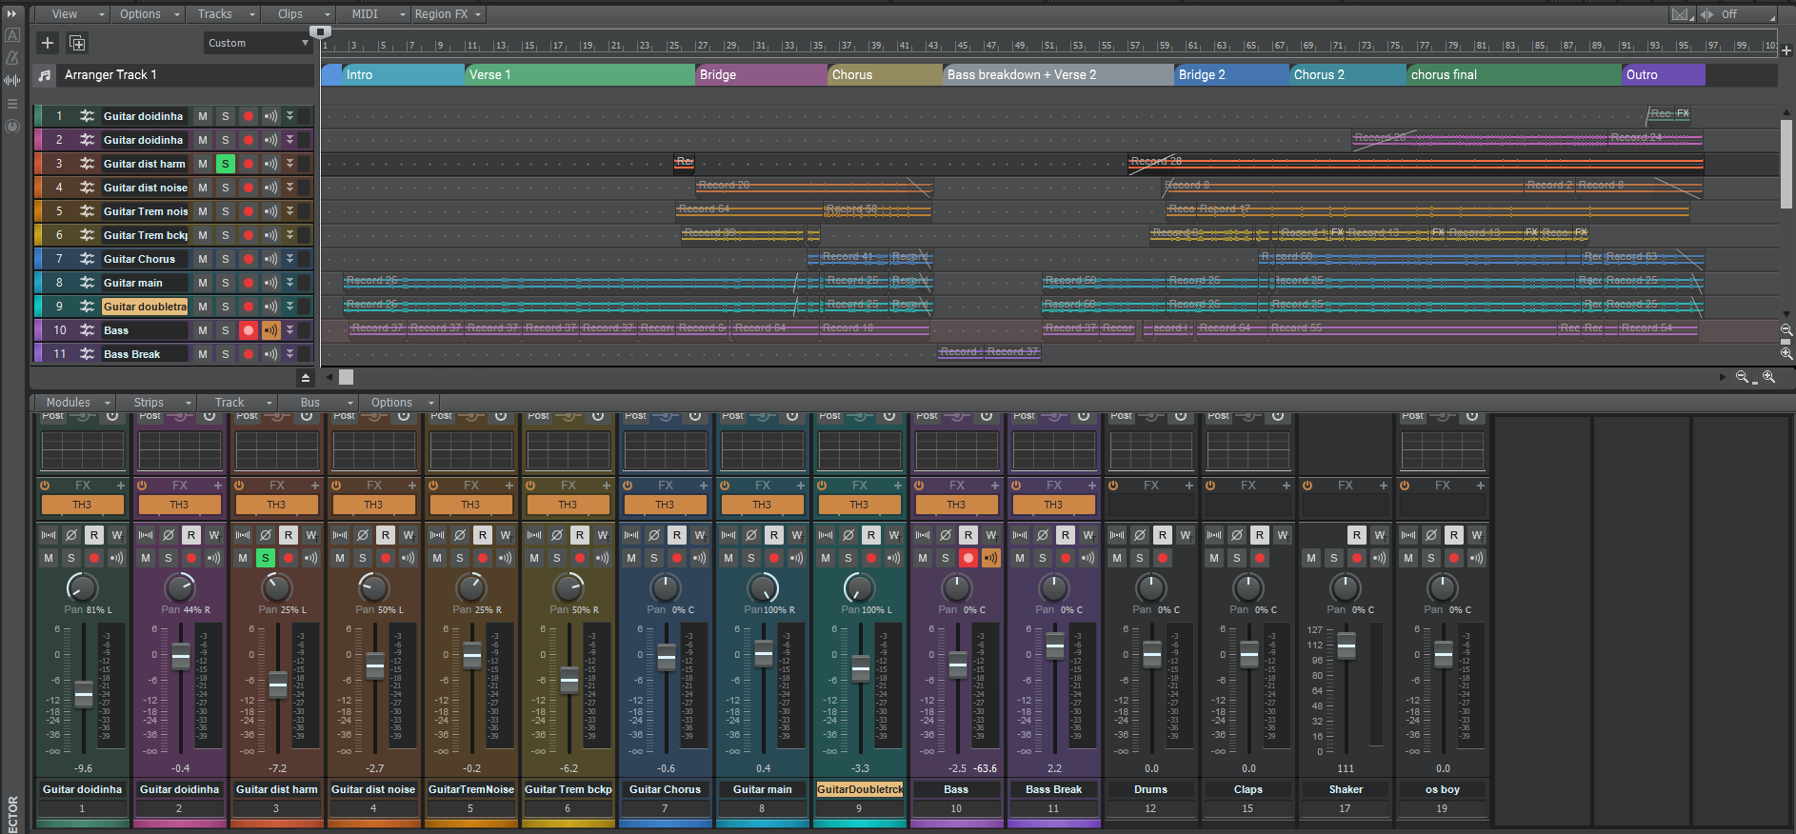This screenshot has width=1796, height=834.
Task: Select the Outro arranger section
Action: [1664, 75]
